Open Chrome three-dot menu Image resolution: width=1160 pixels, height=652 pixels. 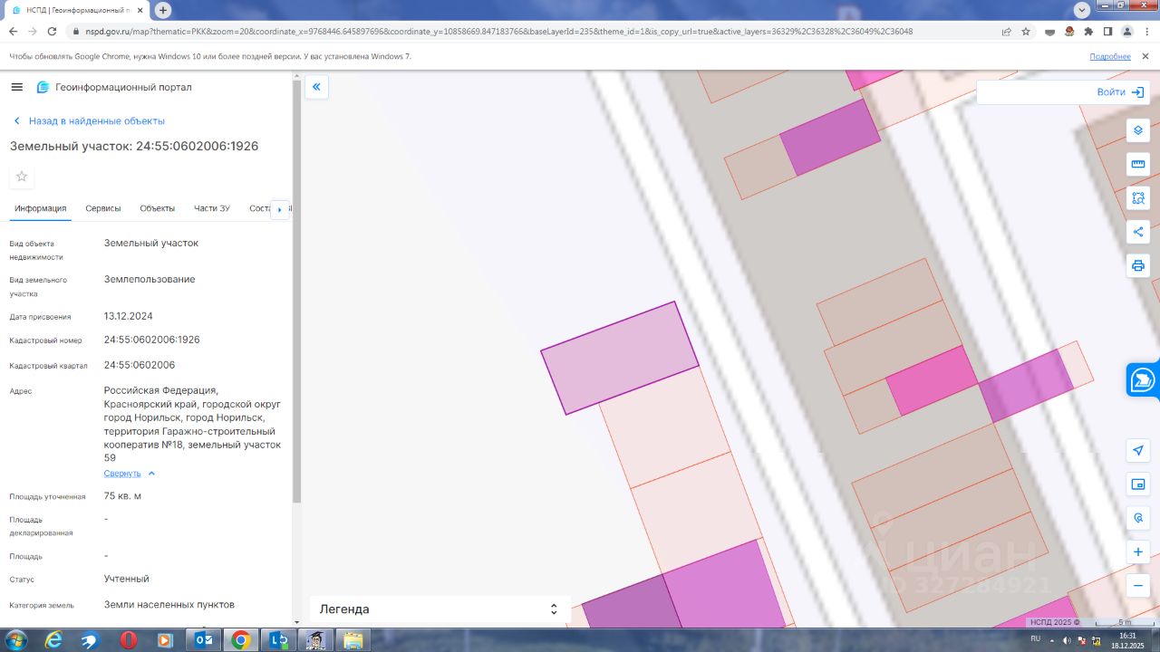(1146, 31)
